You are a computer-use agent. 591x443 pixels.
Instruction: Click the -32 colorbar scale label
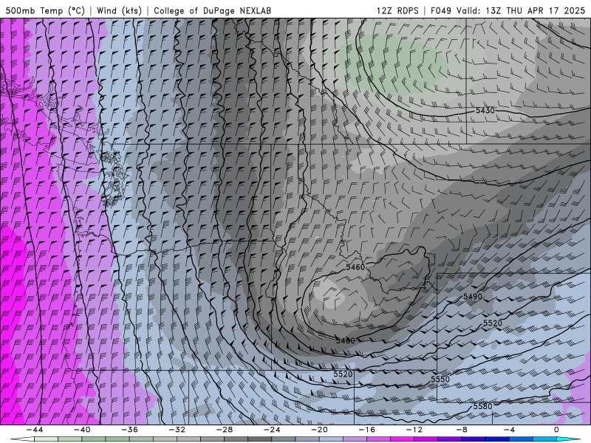(x=177, y=430)
